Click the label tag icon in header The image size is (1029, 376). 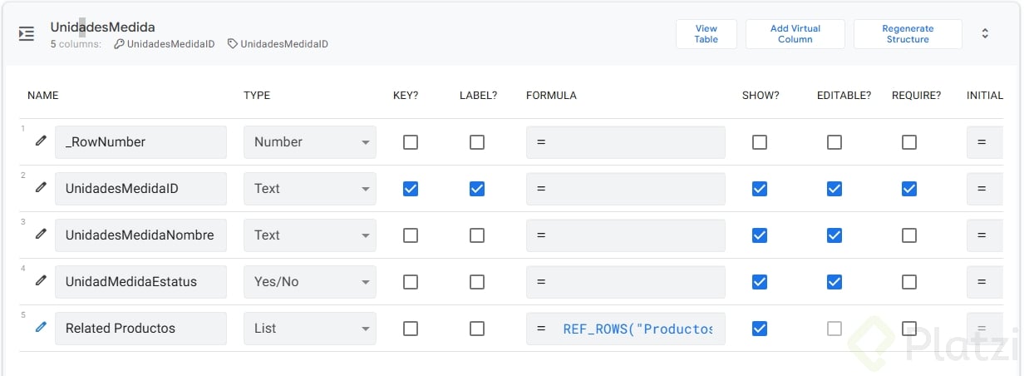pos(233,44)
